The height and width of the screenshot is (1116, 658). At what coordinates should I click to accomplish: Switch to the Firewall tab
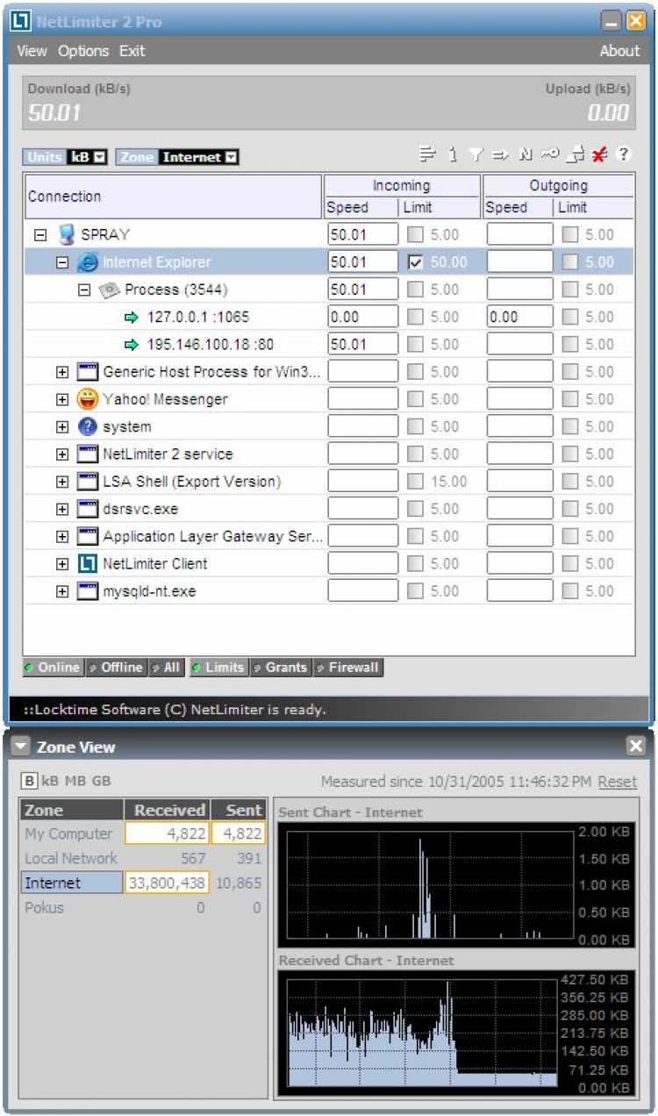pos(348,668)
